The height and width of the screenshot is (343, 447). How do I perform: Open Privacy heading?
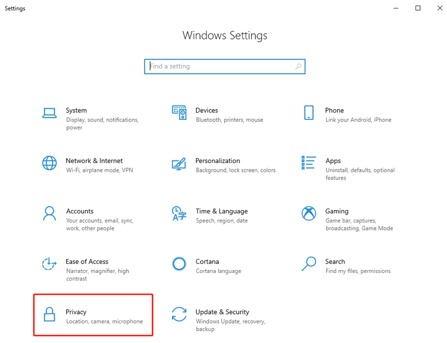pos(76,312)
